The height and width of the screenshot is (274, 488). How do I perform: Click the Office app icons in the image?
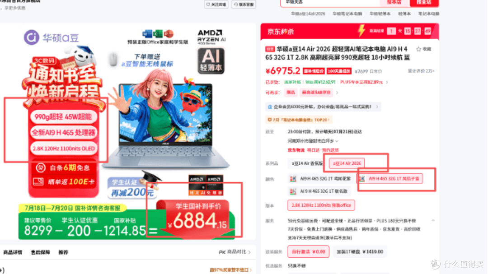[x=158, y=33]
